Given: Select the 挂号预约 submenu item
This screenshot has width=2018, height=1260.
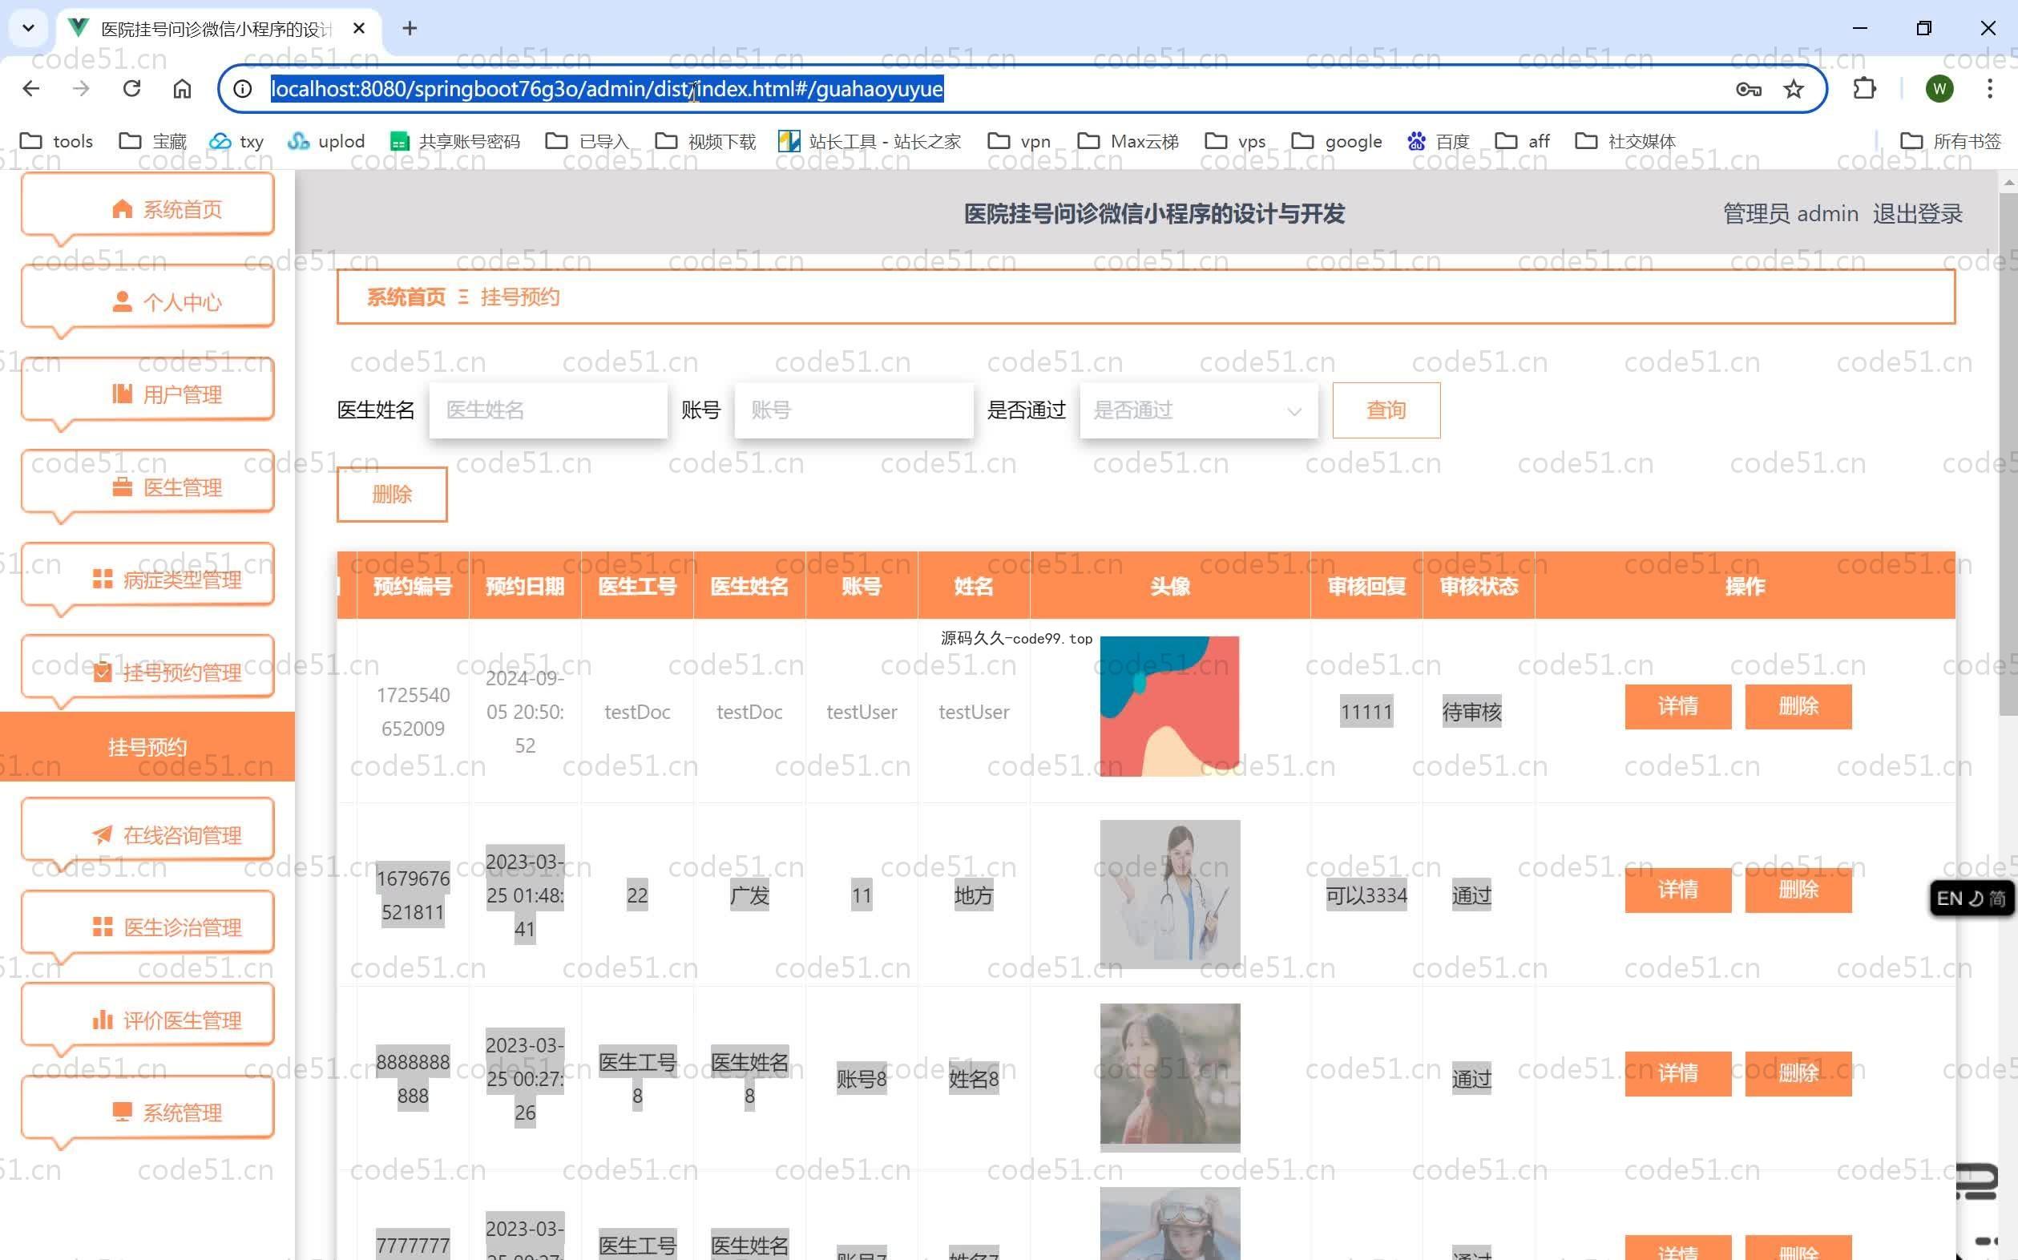Looking at the screenshot, I should [147, 747].
